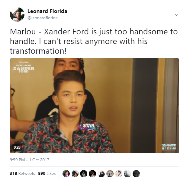Click the Xander Ford title overlay in video
190x180 pixels.
[x=24, y=67]
